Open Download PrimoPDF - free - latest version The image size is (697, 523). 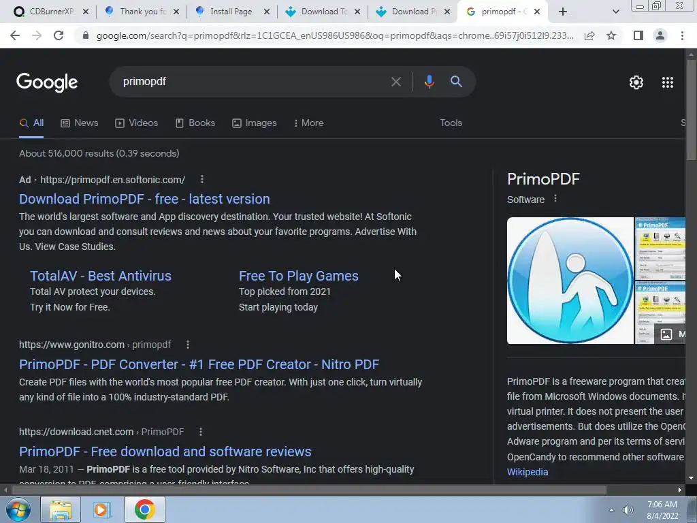[x=144, y=199]
